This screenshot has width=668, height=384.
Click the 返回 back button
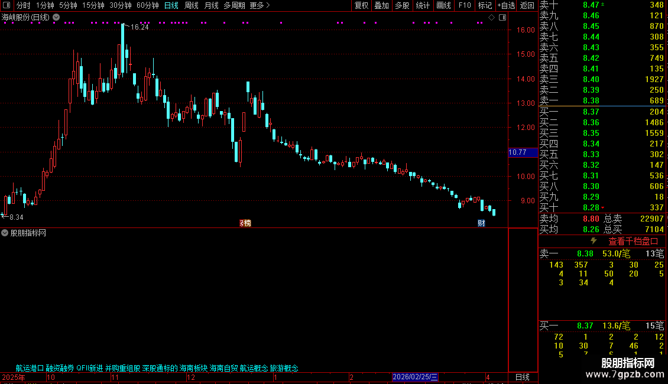pos(527,5)
